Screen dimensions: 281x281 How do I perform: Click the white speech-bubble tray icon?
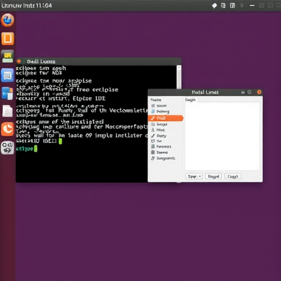pos(215,5)
